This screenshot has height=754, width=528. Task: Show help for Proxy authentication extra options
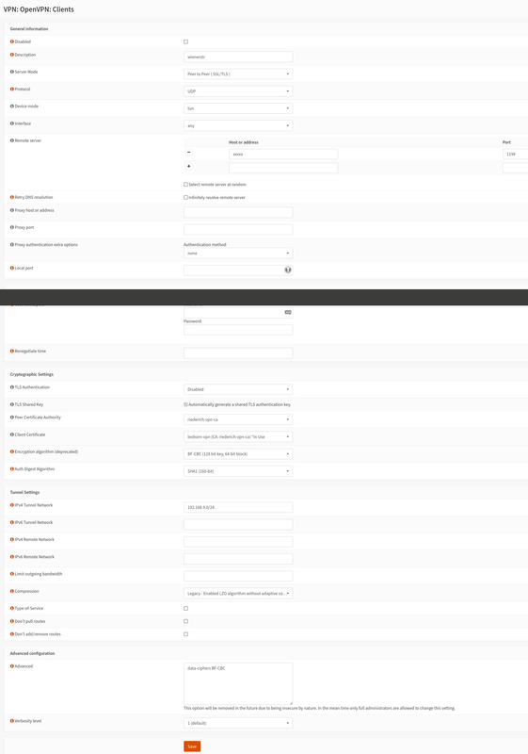[x=12, y=245]
